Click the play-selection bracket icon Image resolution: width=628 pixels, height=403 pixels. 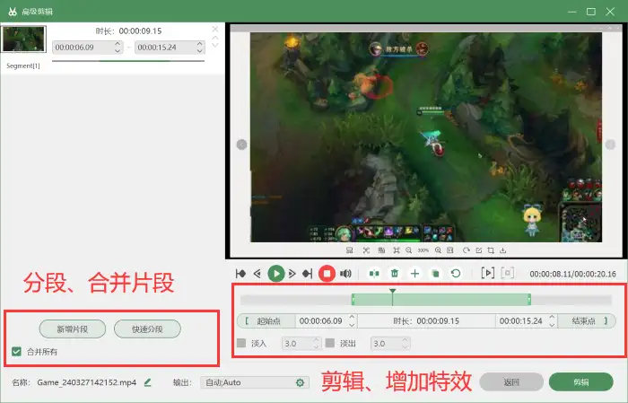[487, 273]
